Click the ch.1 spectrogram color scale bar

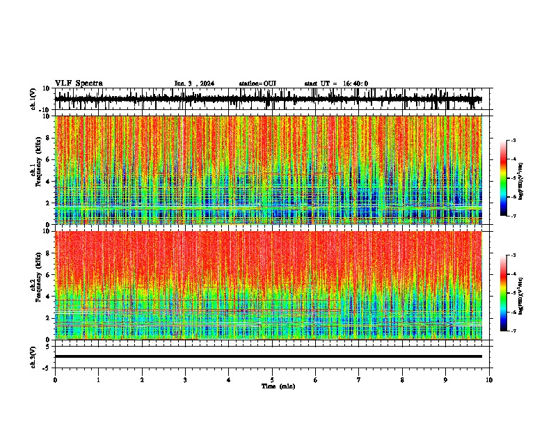[503, 178]
